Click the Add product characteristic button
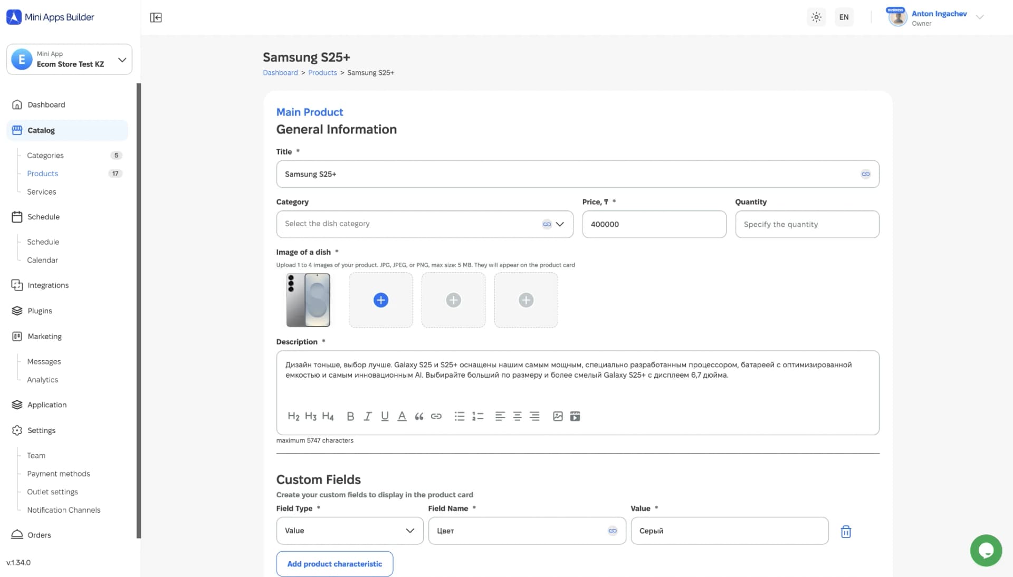Image resolution: width=1013 pixels, height=577 pixels. click(335, 564)
